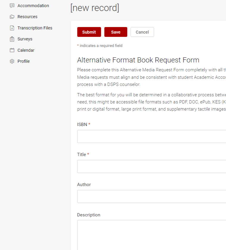Click the Resources folder icon
The height and width of the screenshot is (250, 226).
coord(12,17)
